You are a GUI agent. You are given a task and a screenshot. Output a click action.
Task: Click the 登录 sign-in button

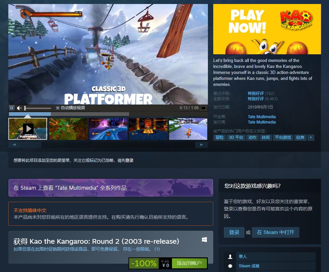[234, 232]
